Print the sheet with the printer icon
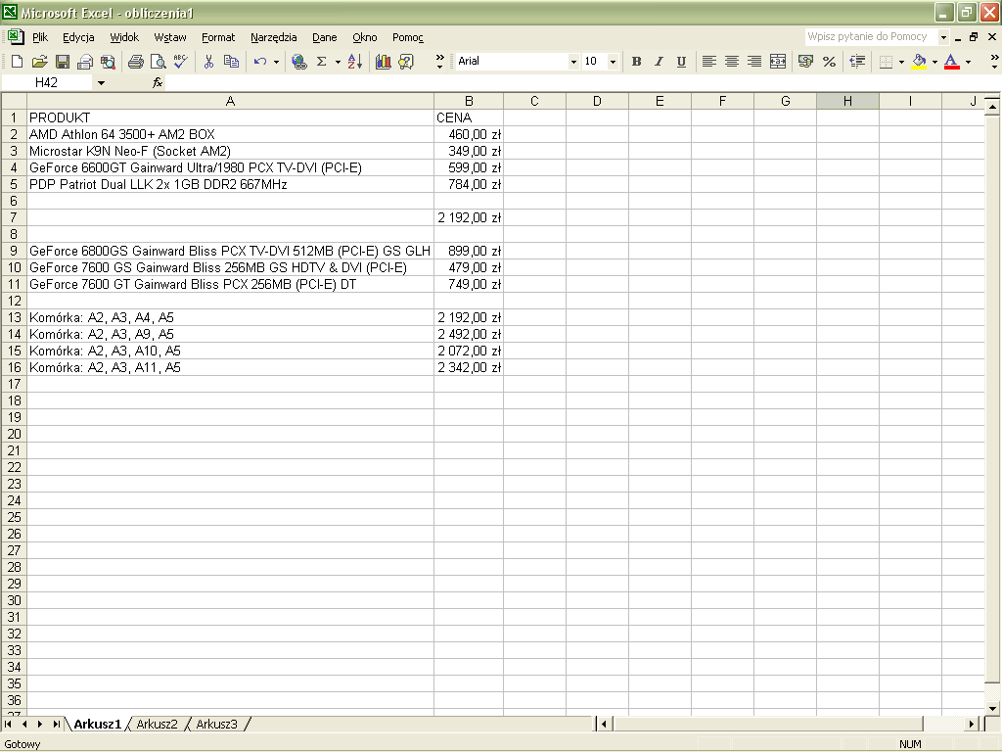 [x=135, y=62]
